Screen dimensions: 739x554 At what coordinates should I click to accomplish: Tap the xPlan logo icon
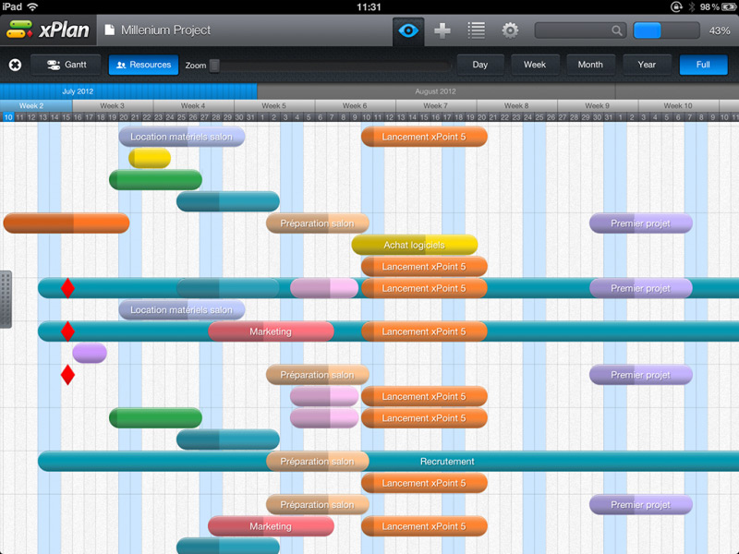20,30
